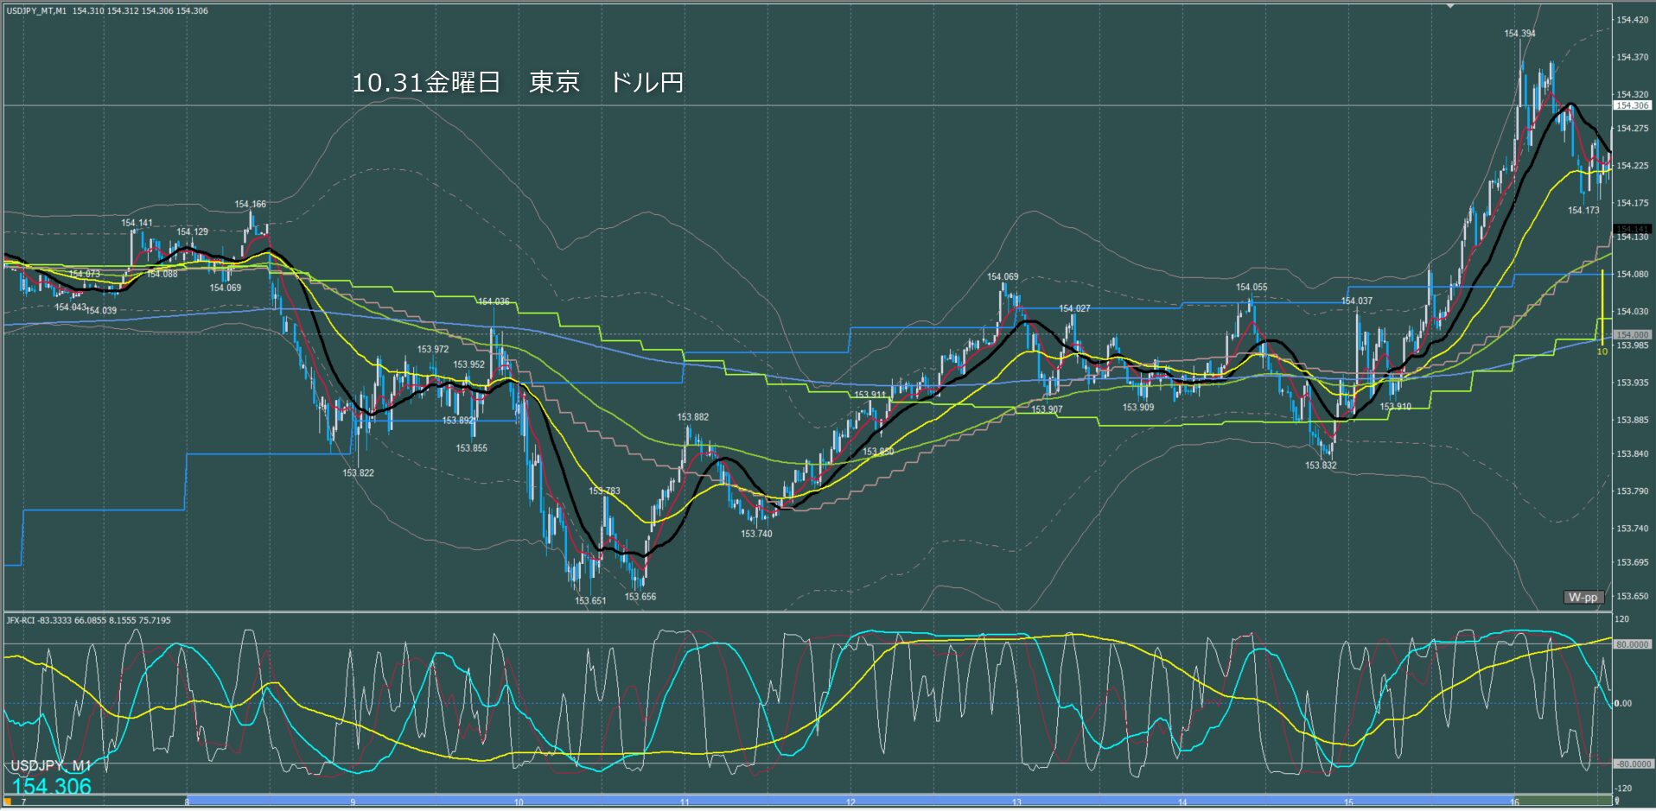The width and height of the screenshot is (1656, 811).
Task: Click the 153.832 swing low label
Action: coord(1321,466)
